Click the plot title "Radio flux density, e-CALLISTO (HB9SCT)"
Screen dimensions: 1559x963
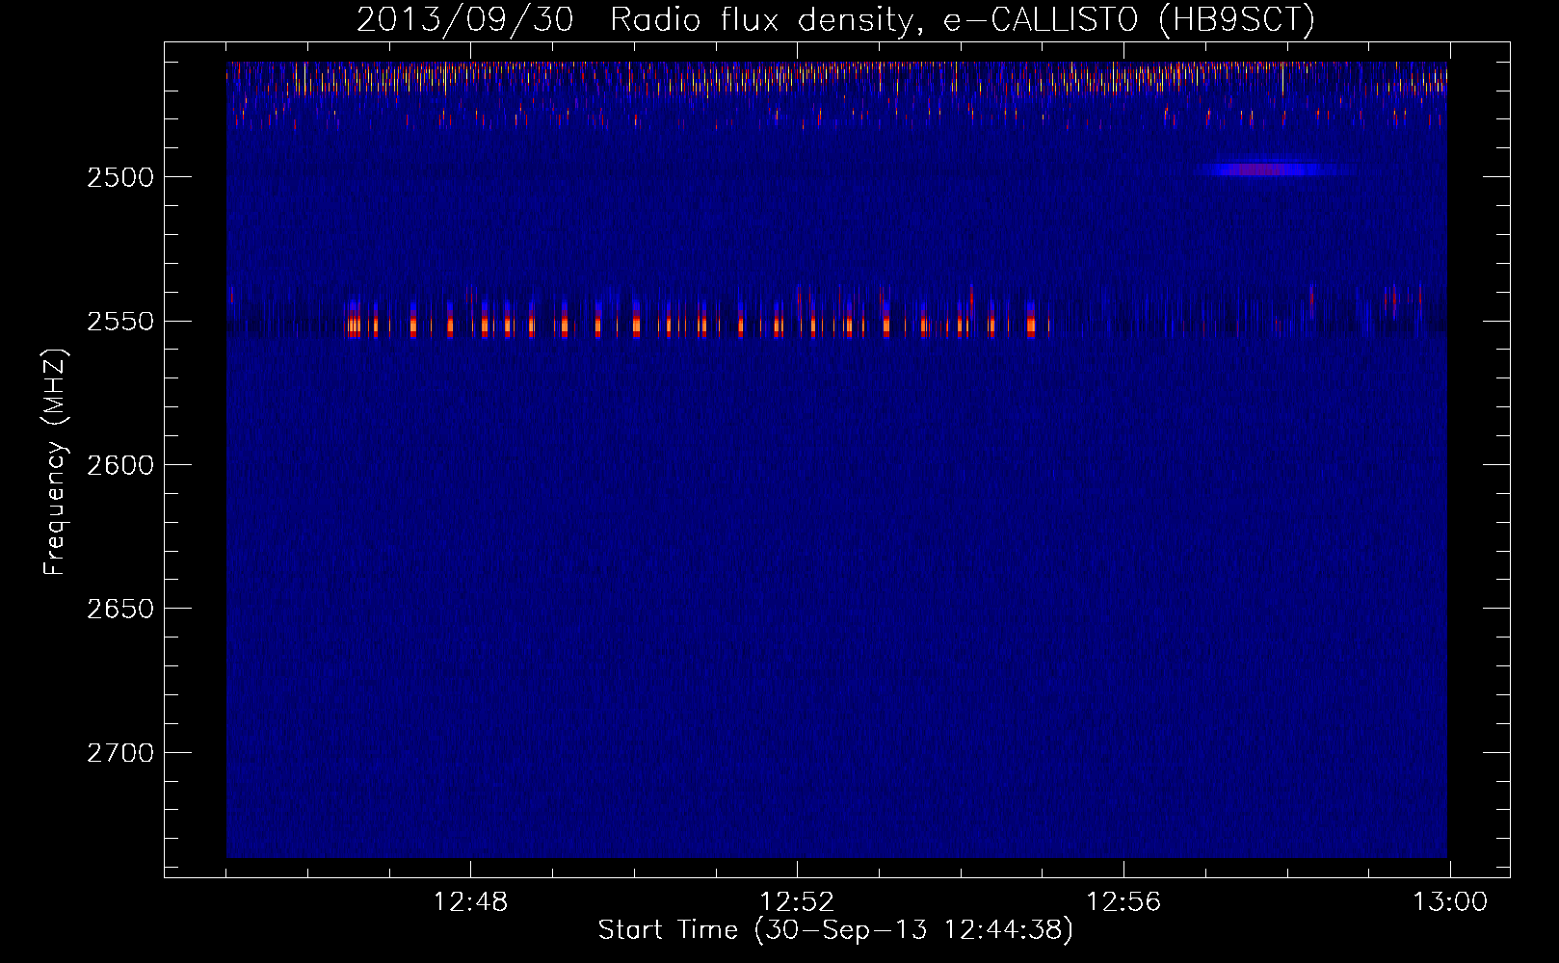963,19
